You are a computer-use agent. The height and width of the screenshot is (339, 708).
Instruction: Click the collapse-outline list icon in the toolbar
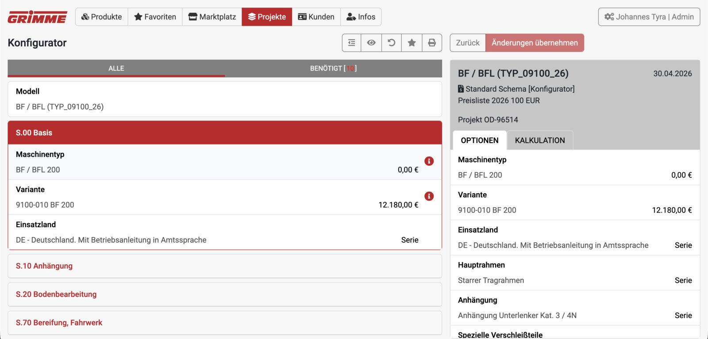click(352, 43)
